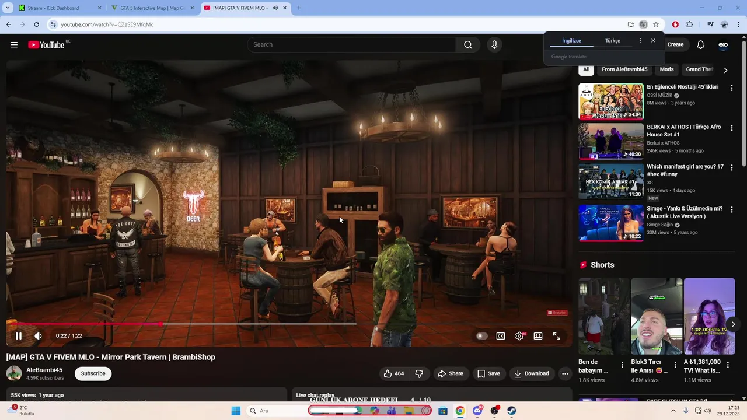Toggle closed captions (CC)
747x420 pixels.
(x=501, y=336)
